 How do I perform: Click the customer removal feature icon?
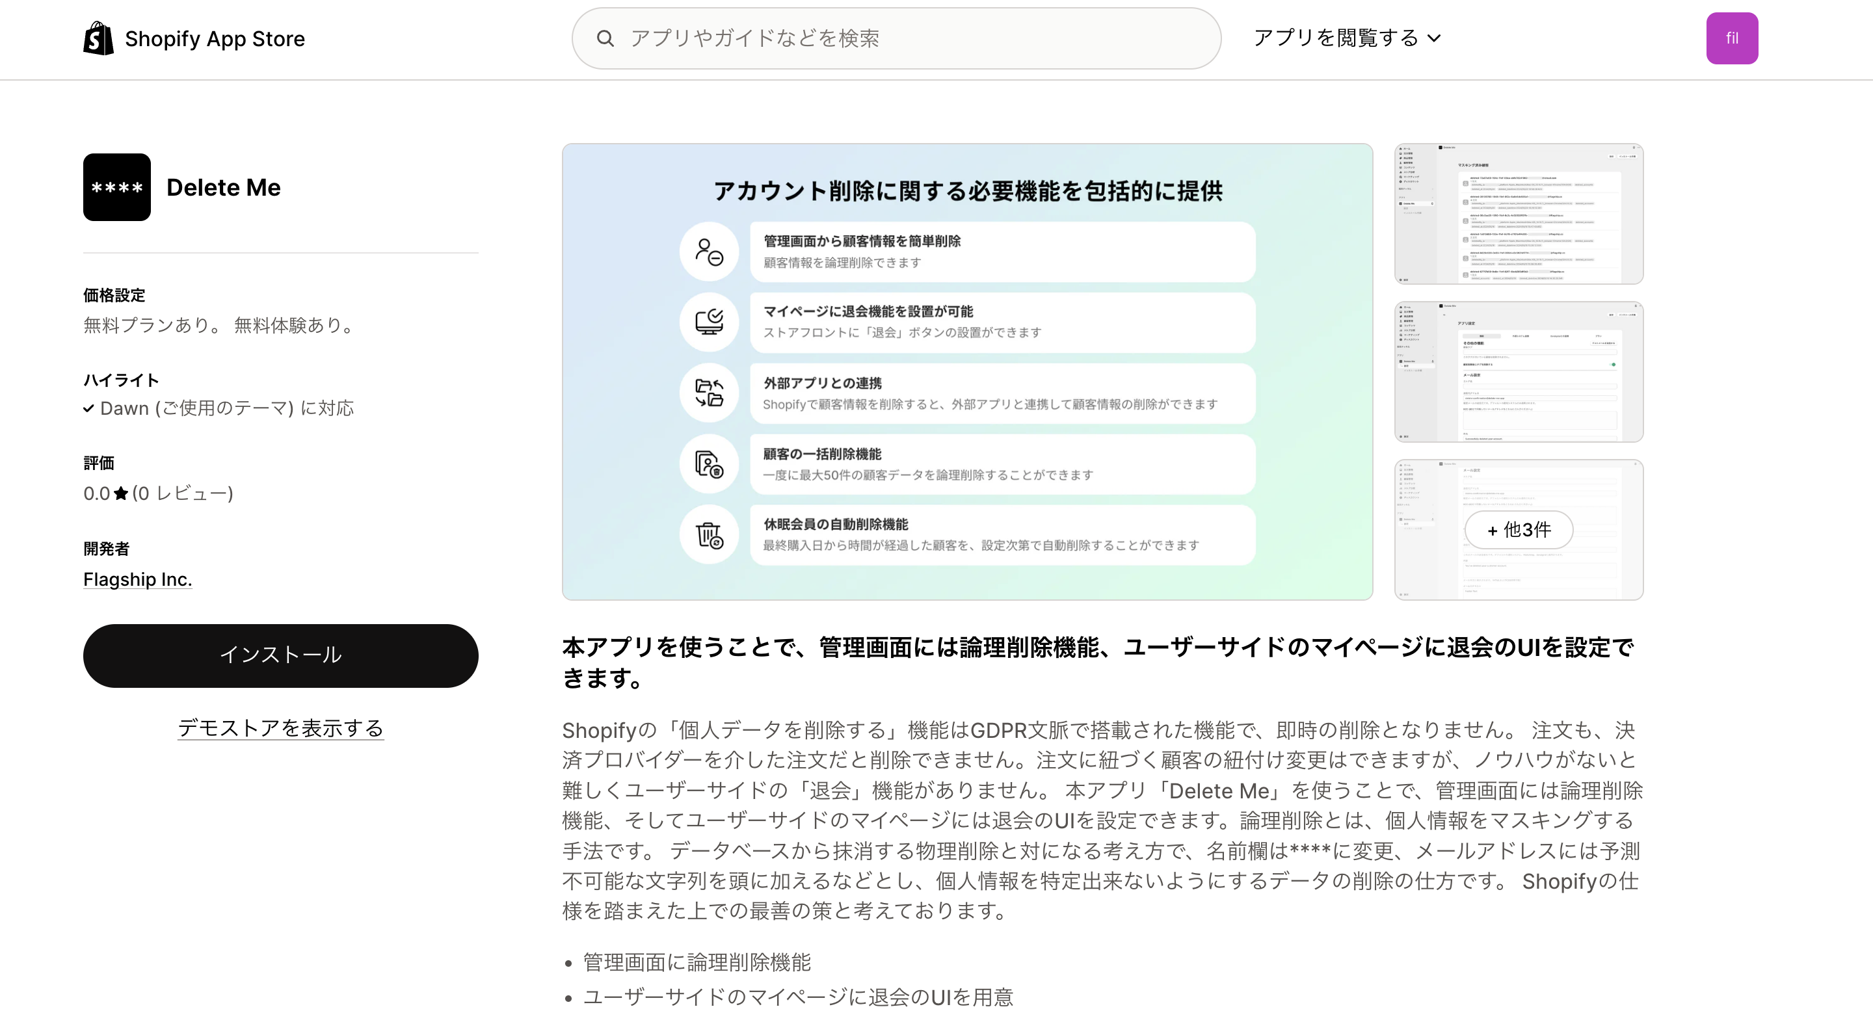click(709, 252)
